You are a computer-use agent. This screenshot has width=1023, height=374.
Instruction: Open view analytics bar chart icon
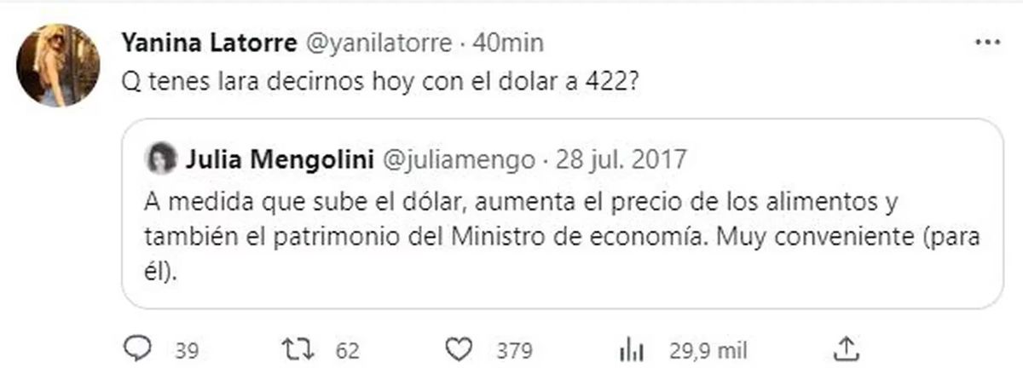pos(629,349)
